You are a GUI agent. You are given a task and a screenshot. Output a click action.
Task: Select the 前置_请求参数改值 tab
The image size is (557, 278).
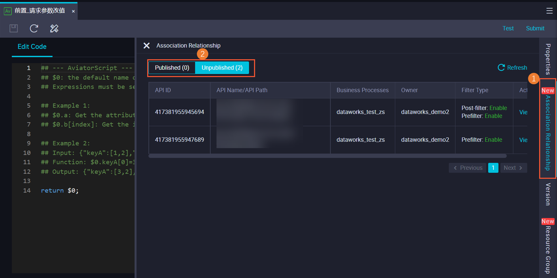[40, 11]
